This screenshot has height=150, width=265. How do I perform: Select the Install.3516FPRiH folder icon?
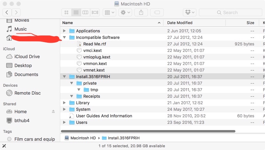[72, 77]
